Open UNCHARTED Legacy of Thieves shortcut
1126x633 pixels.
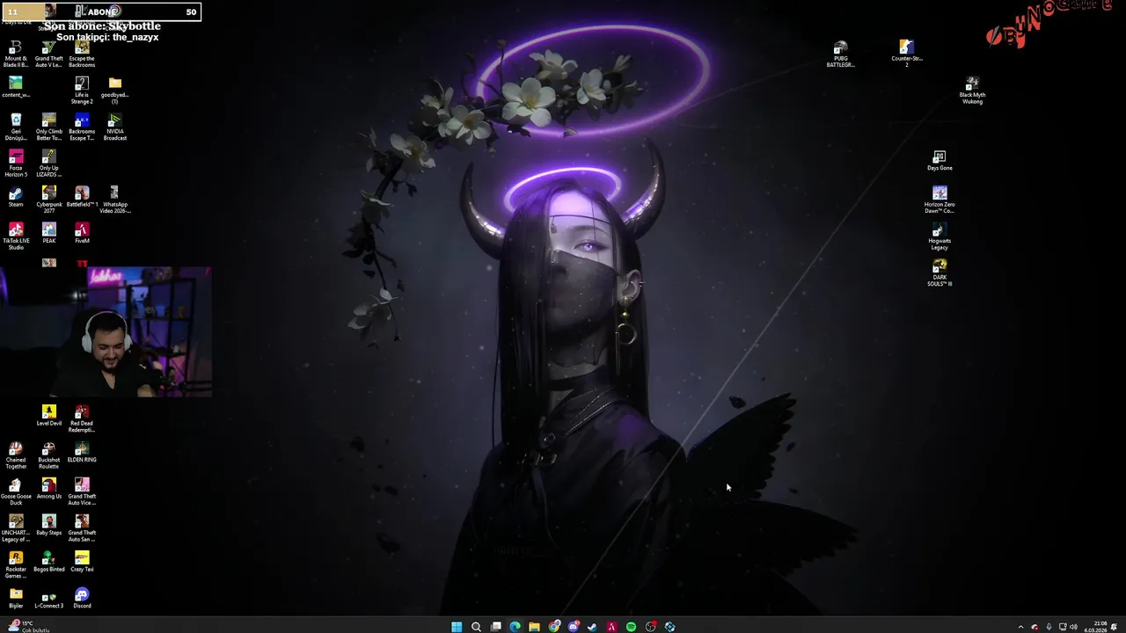[16, 528]
